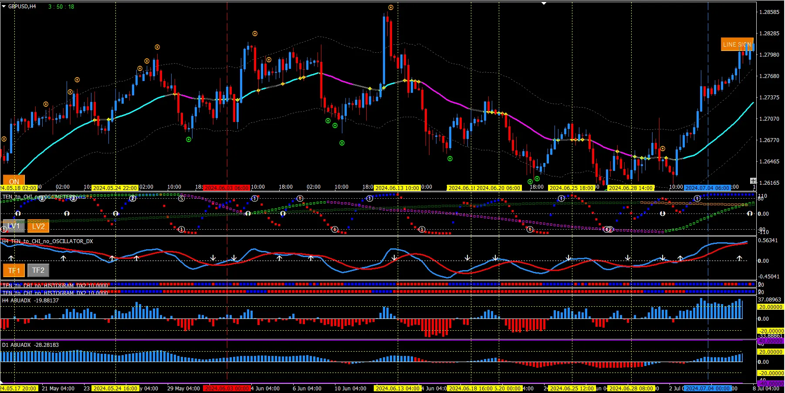Click the chart shift triangle marker at top

point(544,3)
